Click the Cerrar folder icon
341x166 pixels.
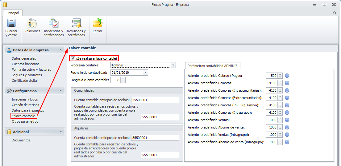pos(98,23)
